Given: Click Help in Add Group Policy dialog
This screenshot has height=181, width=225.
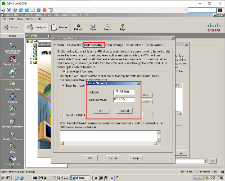Looking at the screenshot, I should (136, 158).
